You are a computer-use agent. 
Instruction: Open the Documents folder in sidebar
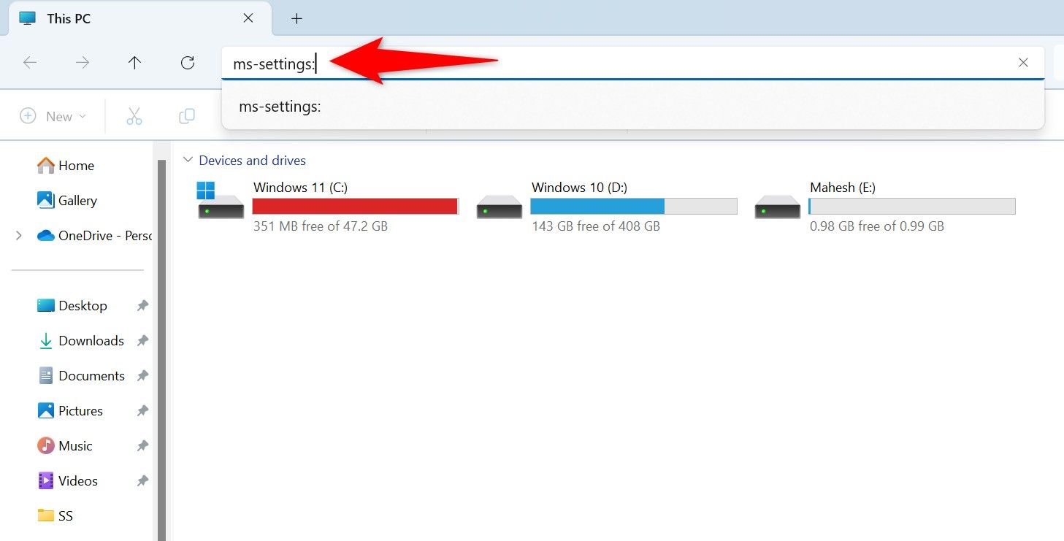(91, 376)
